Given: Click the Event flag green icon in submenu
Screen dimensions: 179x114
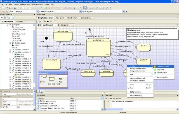Looking at the screenshot, I should [155, 70].
